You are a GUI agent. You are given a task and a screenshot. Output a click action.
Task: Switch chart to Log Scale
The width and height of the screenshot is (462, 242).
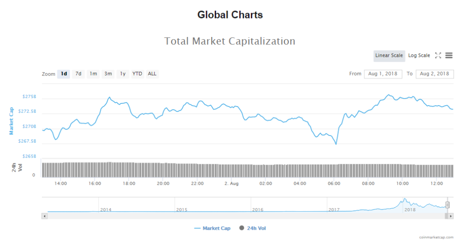[x=419, y=56]
